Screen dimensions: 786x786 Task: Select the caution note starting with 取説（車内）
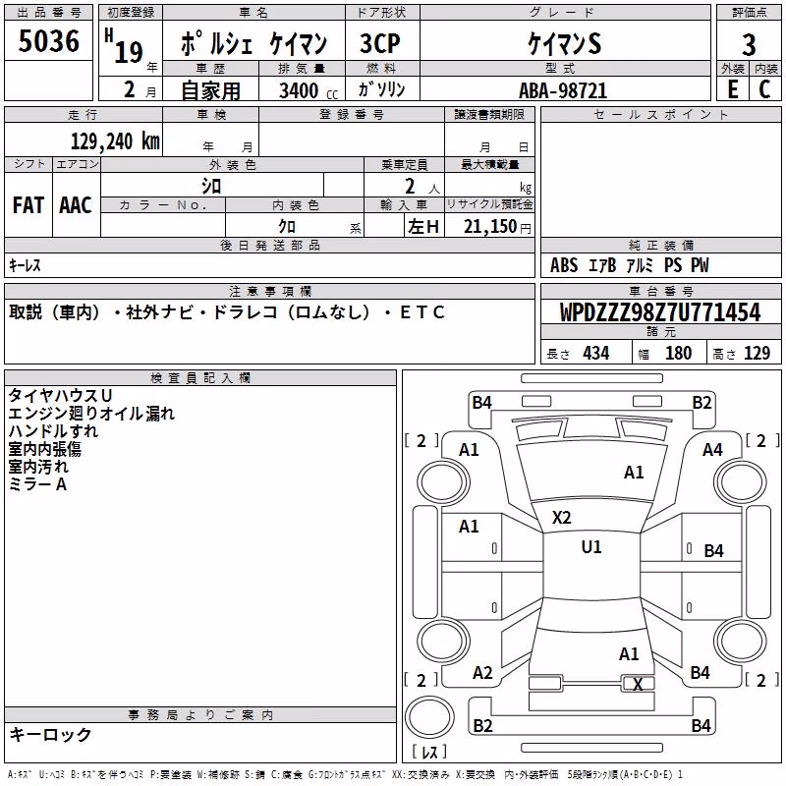[x=227, y=312]
